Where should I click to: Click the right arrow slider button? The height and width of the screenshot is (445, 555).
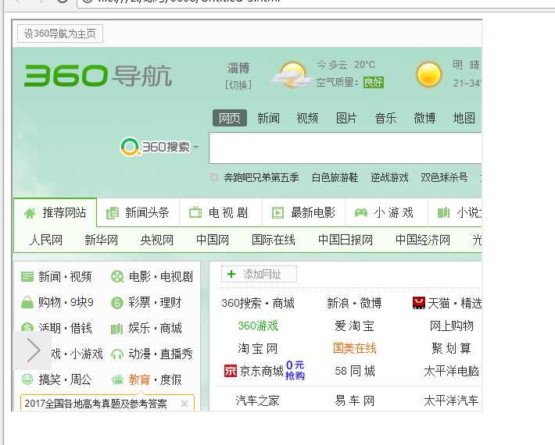click(33, 351)
